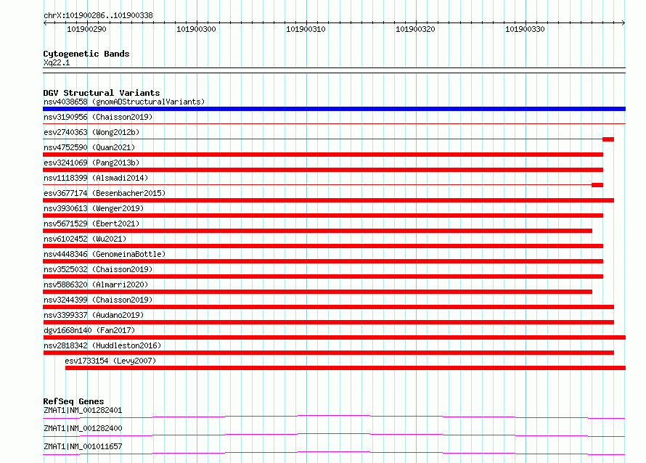The height and width of the screenshot is (463, 646).
Task: Open the esv1733154 (Levy2007) label
Action: coord(110,361)
